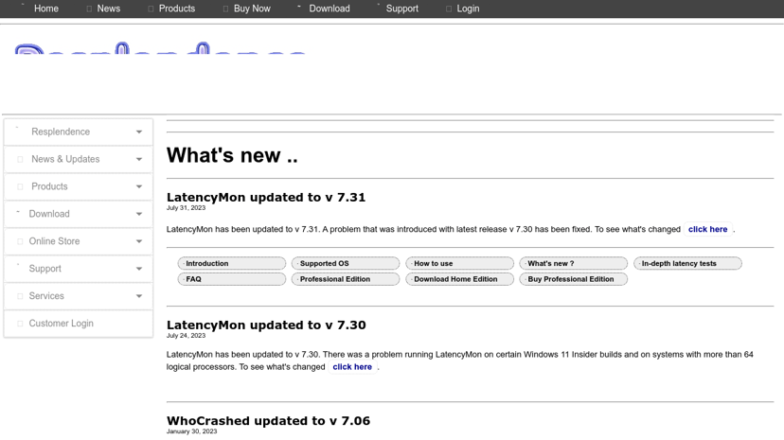The height and width of the screenshot is (440, 784).
Task: Open News & Updates sidebar label
Action: 65,159
